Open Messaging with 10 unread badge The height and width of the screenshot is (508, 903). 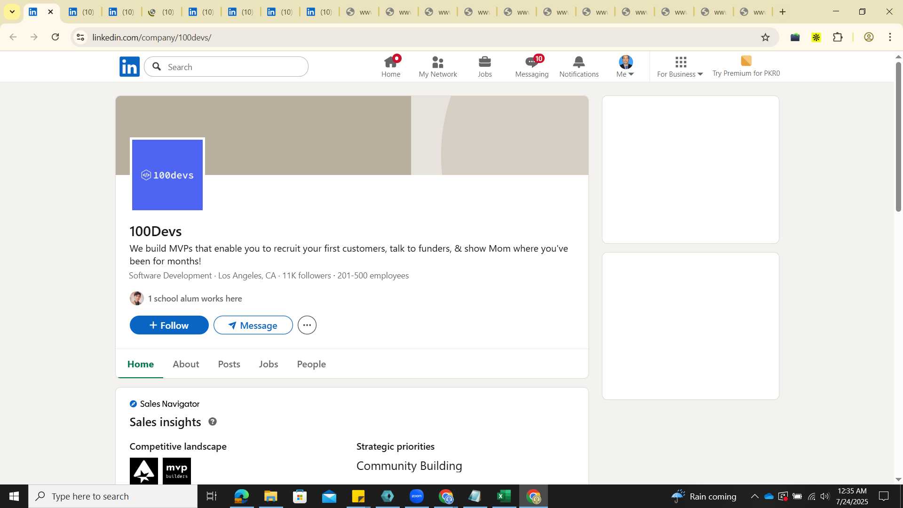point(532,66)
